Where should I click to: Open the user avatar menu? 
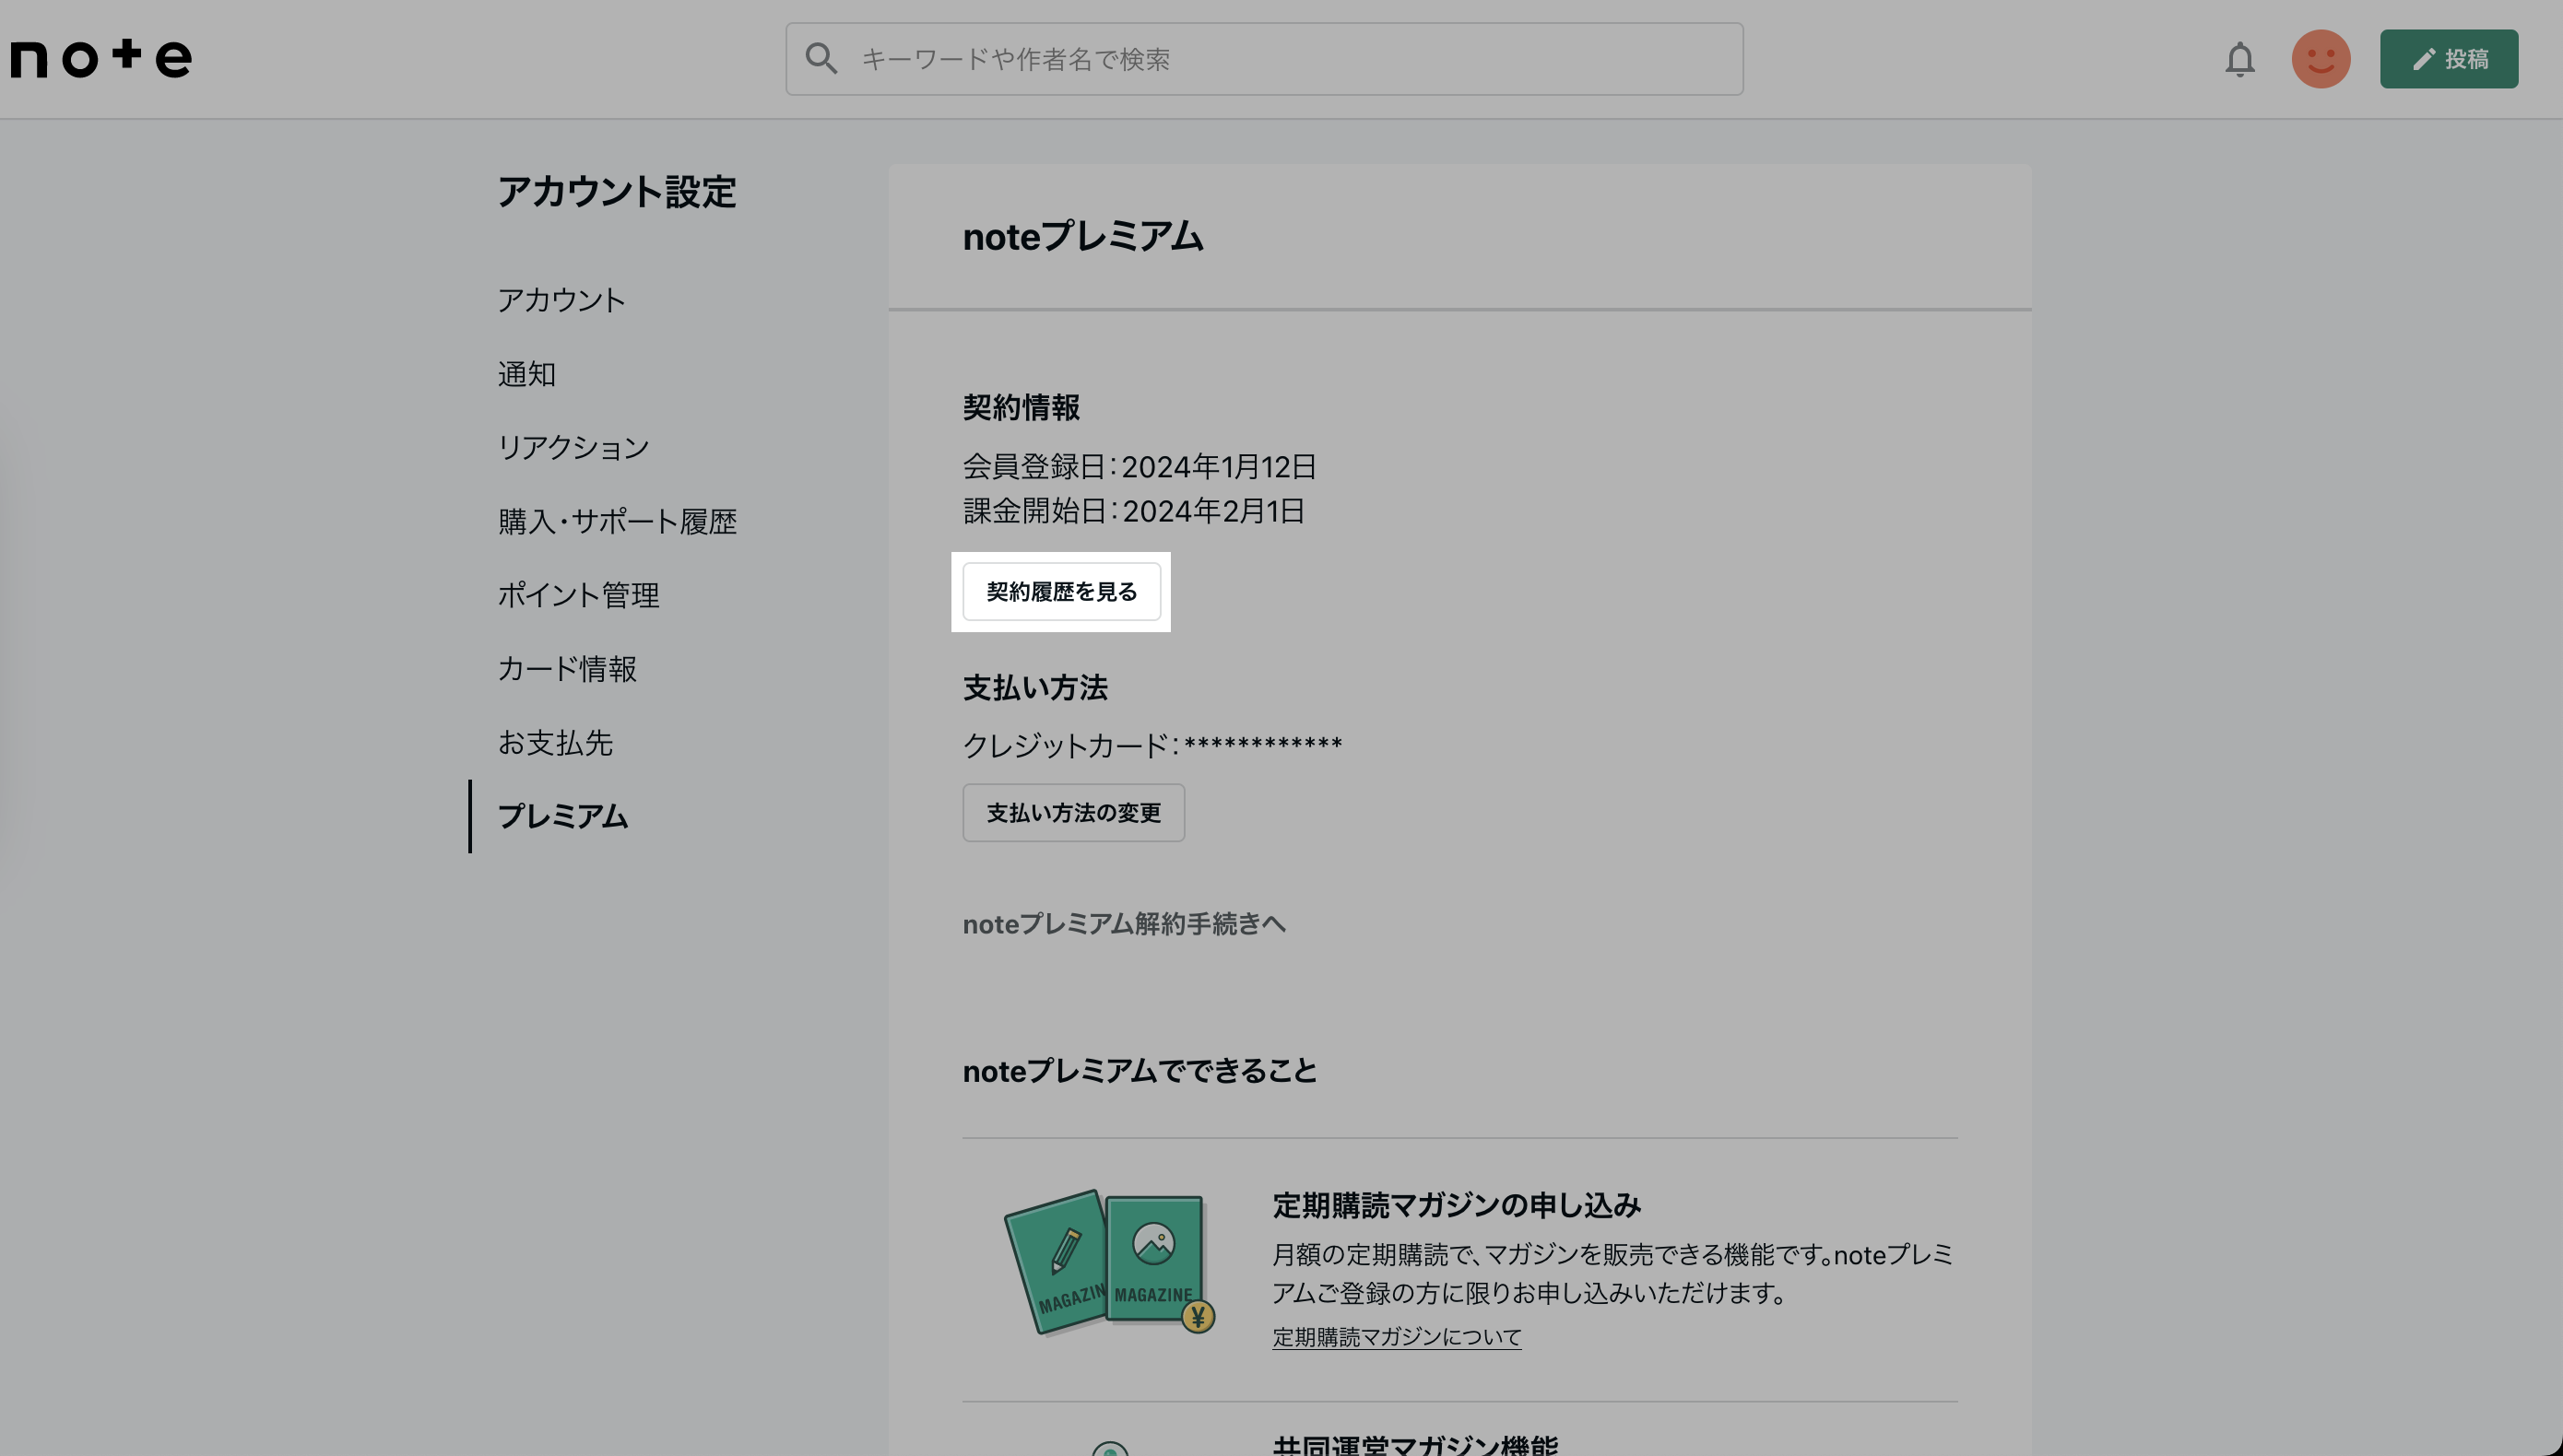[2321, 59]
